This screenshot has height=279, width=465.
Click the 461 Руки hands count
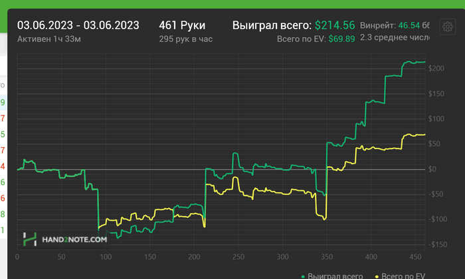coord(182,25)
